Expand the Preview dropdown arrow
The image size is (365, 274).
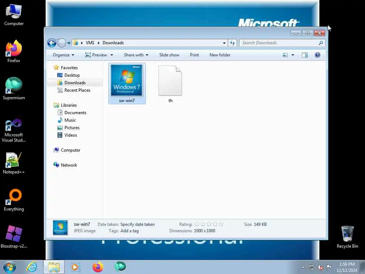pyautogui.click(x=112, y=55)
